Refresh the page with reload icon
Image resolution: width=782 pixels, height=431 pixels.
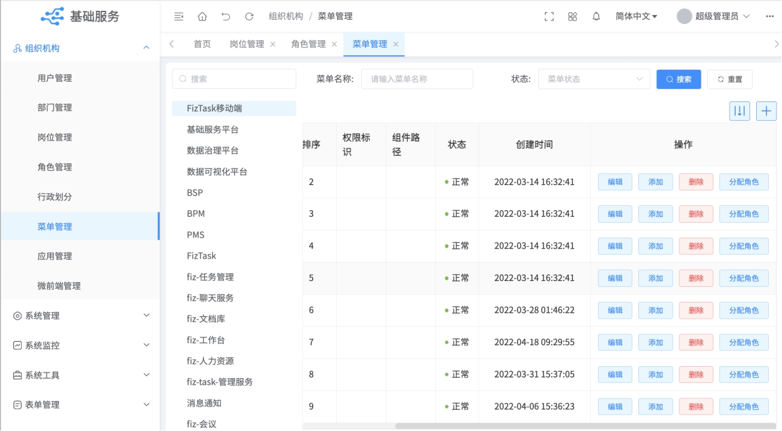coord(249,16)
